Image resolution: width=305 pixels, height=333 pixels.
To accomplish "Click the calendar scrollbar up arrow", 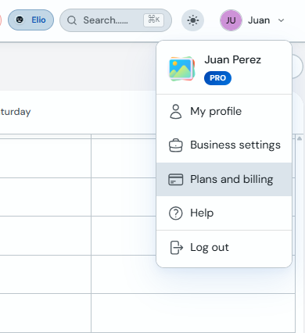I will [300, 138].
